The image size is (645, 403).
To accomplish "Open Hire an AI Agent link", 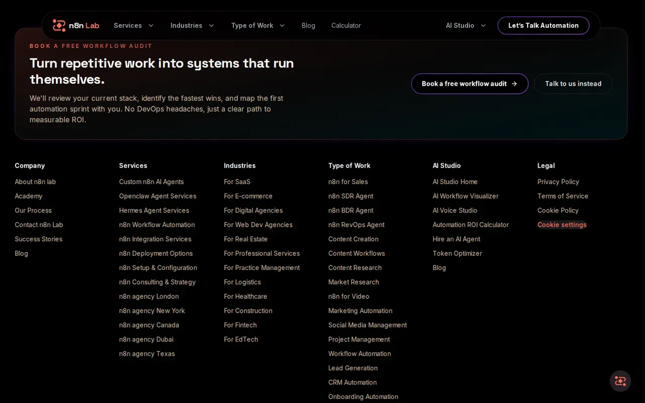I will click(x=457, y=239).
